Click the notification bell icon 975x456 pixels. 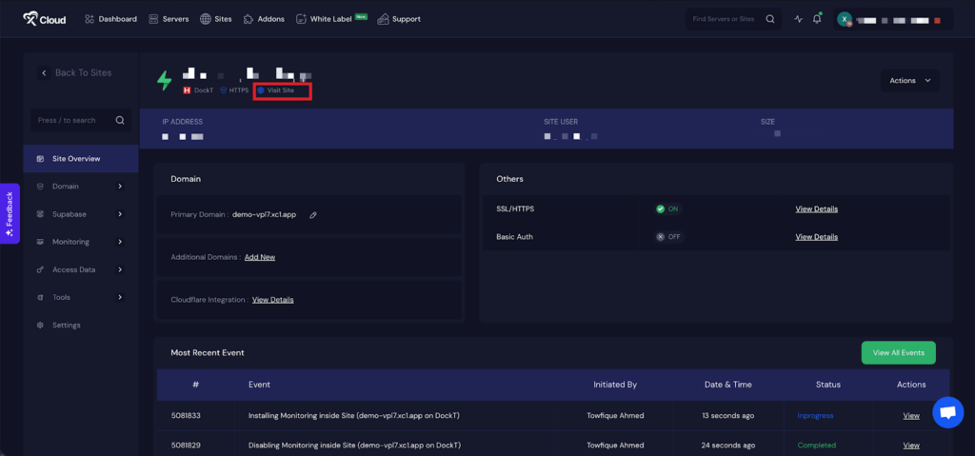coord(817,19)
